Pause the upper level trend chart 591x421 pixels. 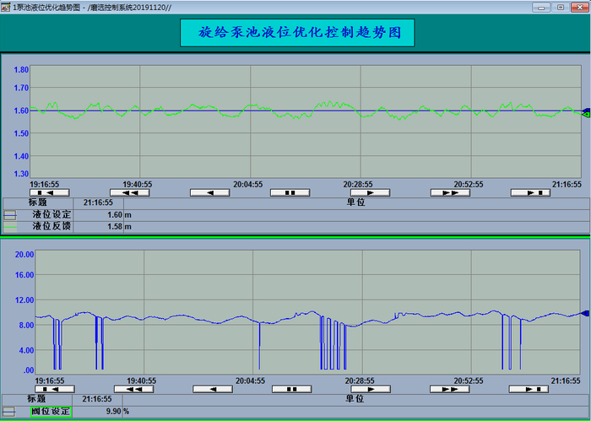(290, 193)
